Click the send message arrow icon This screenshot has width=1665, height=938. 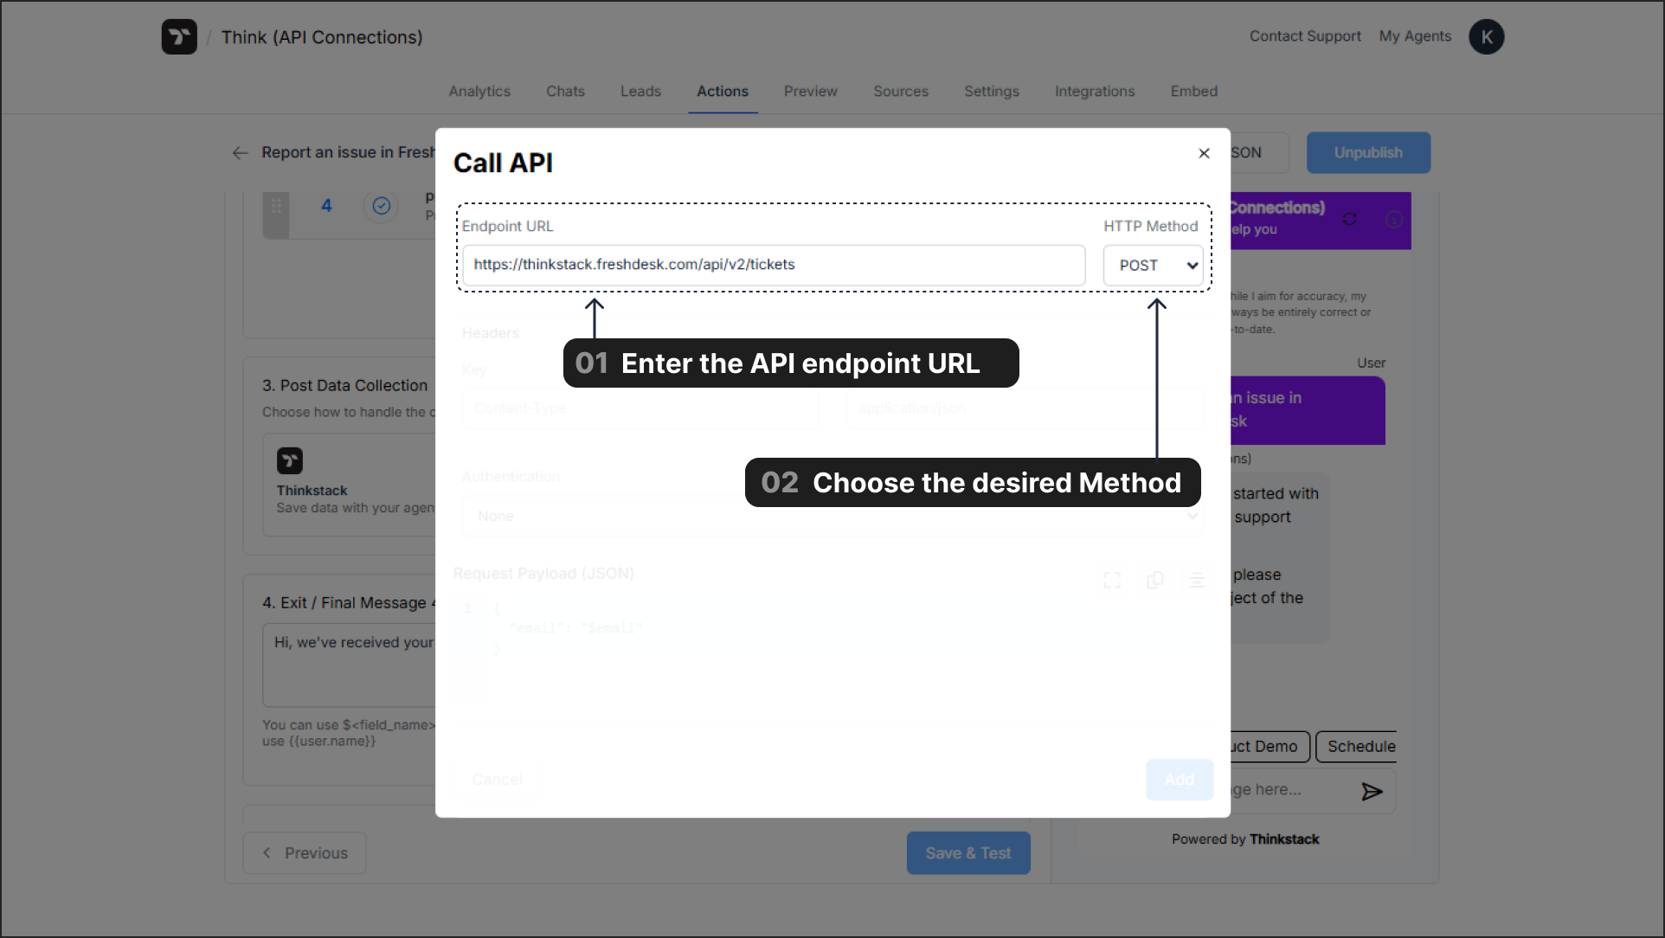click(1372, 791)
